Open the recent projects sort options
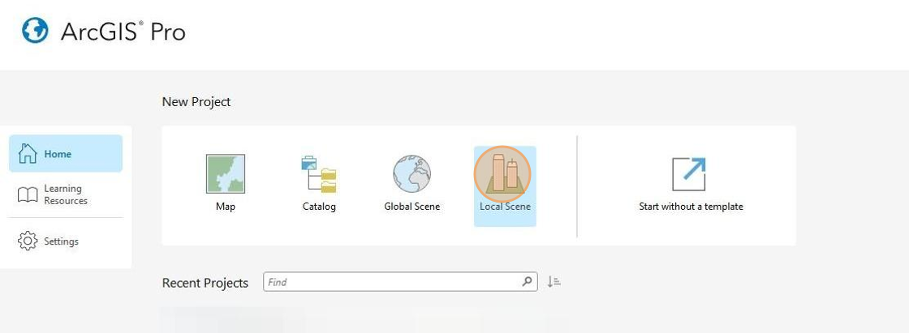 (x=554, y=282)
